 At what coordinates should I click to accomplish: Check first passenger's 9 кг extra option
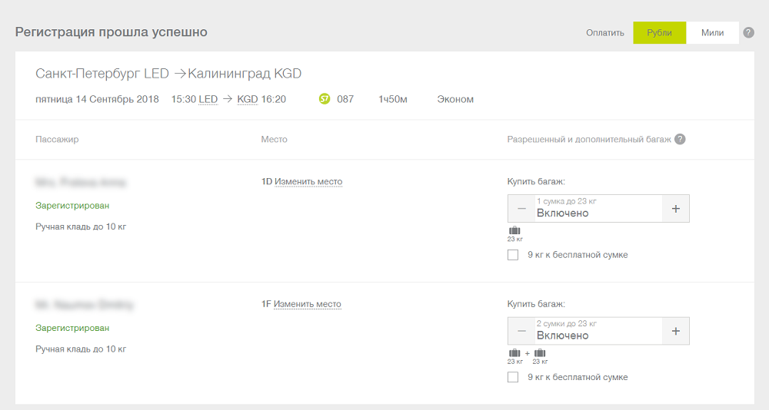[x=513, y=255]
